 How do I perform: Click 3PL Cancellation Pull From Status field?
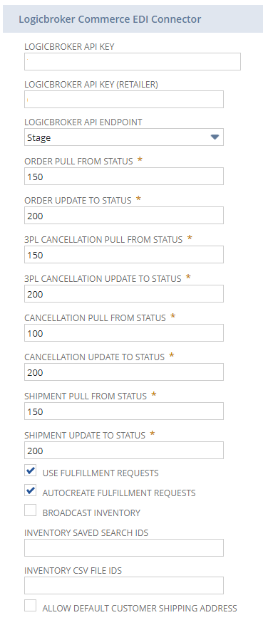point(124,255)
